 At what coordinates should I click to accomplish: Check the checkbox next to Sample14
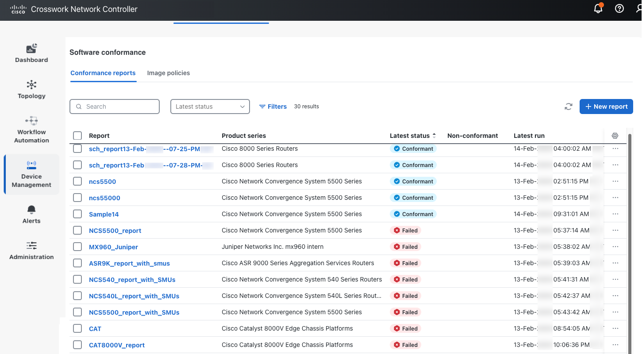[x=77, y=214]
